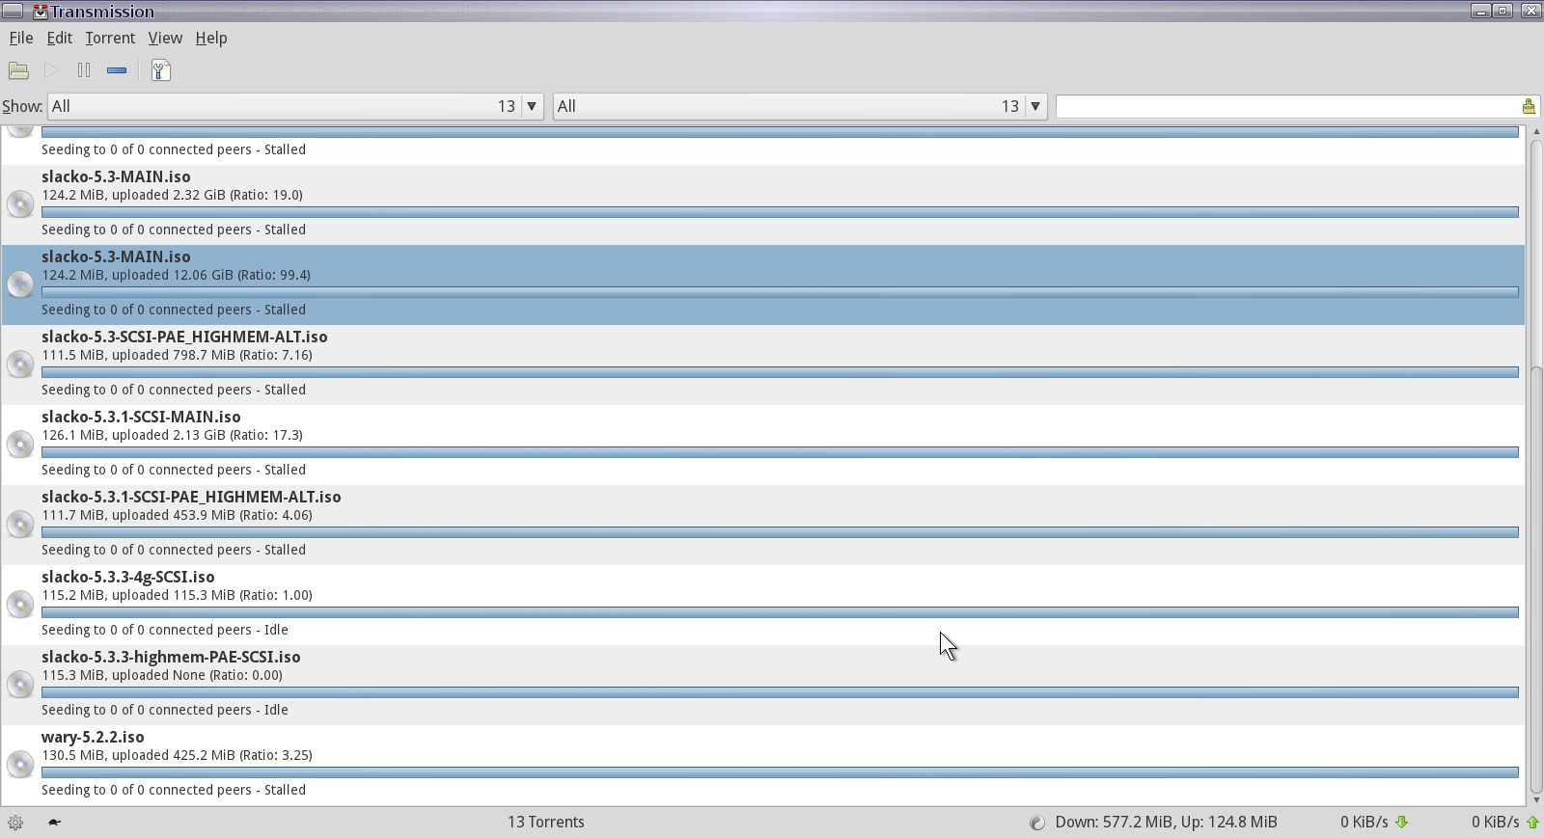
Task: Click the 'Show:' filter label
Action: pyautogui.click(x=22, y=106)
